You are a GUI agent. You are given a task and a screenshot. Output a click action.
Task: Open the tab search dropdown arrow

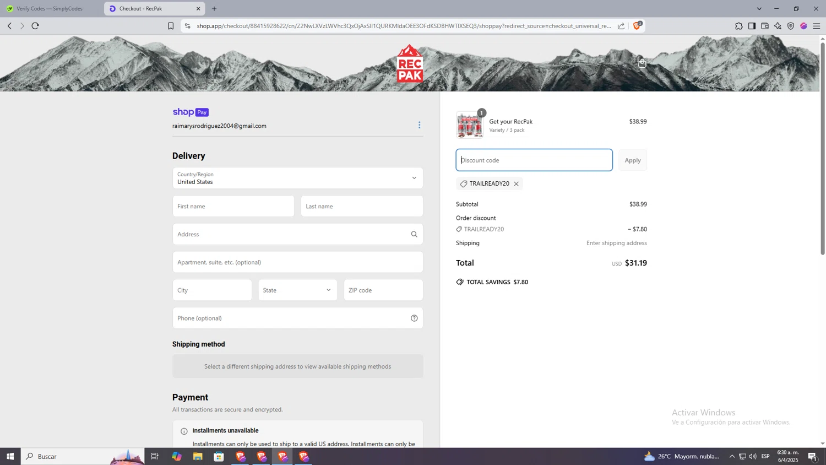click(759, 9)
